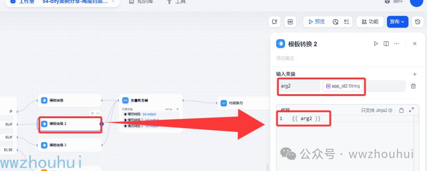Click the ELSE branch handle
The image size is (427, 171).
click(17, 150)
